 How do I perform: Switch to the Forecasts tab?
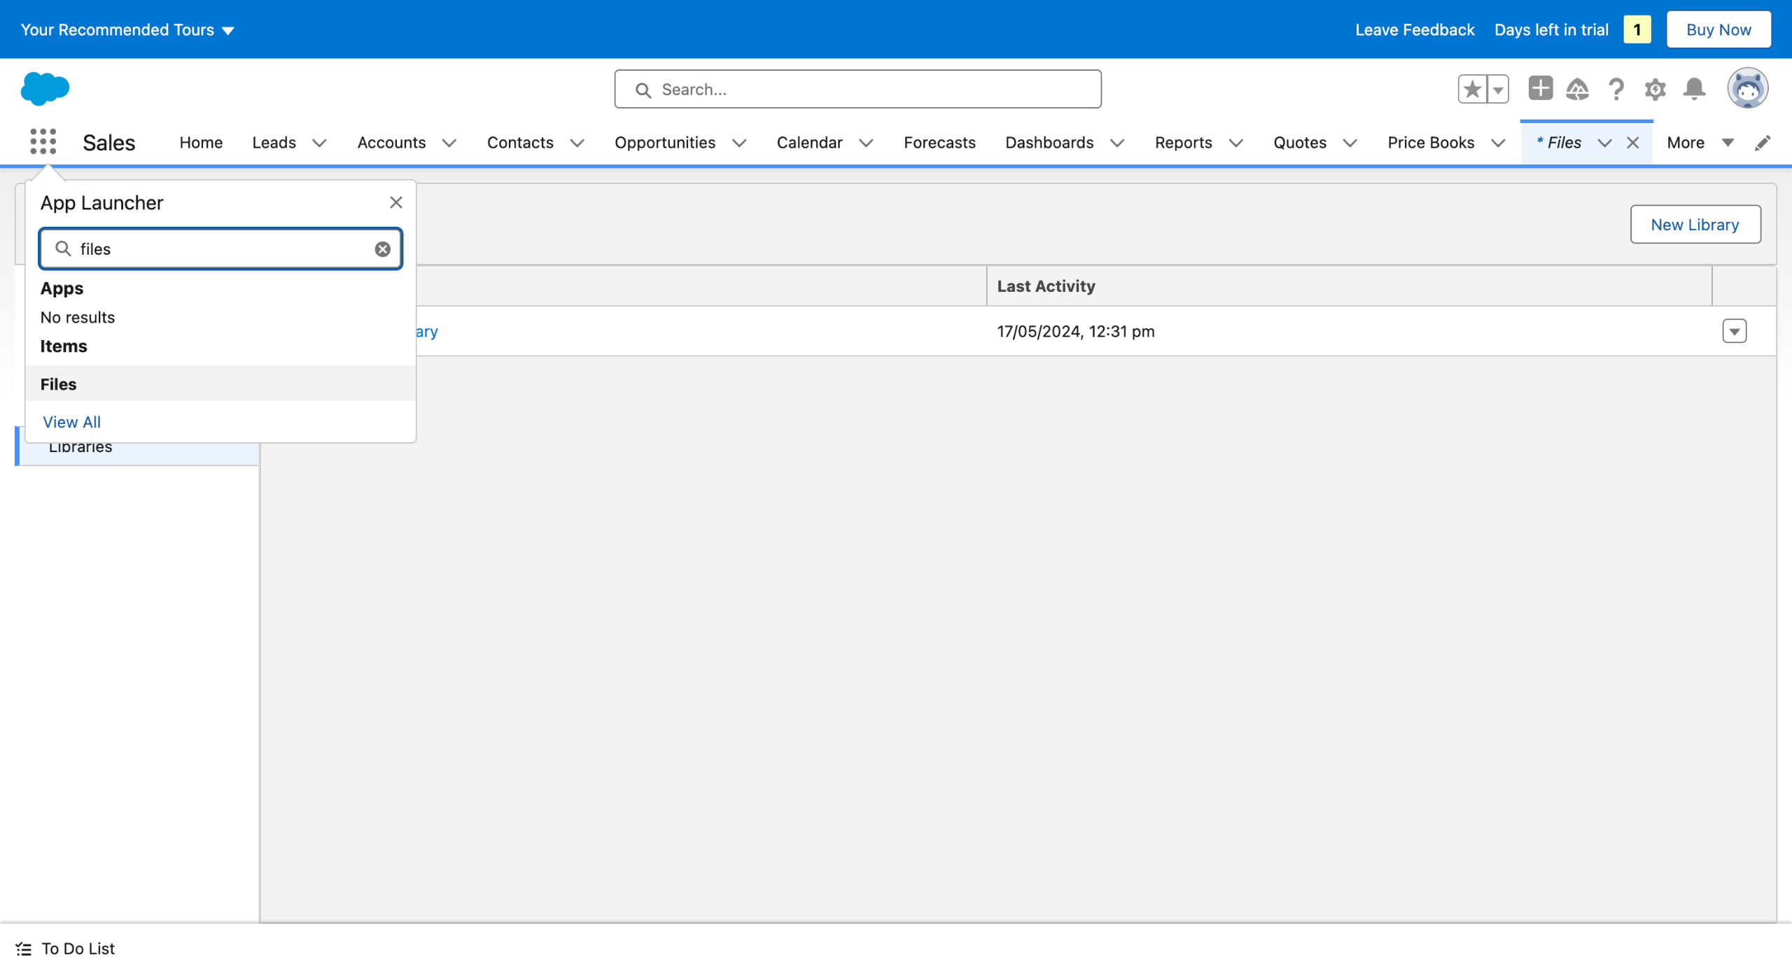coord(939,143)
